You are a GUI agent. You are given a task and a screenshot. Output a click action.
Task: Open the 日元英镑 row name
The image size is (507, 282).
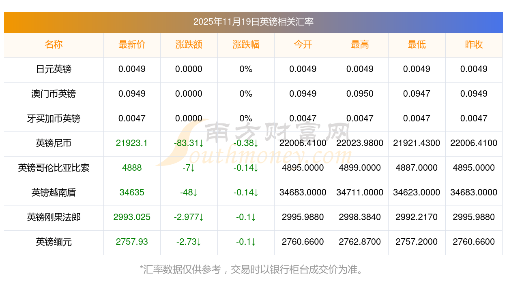pyautogui.click(x=54, y=69)
